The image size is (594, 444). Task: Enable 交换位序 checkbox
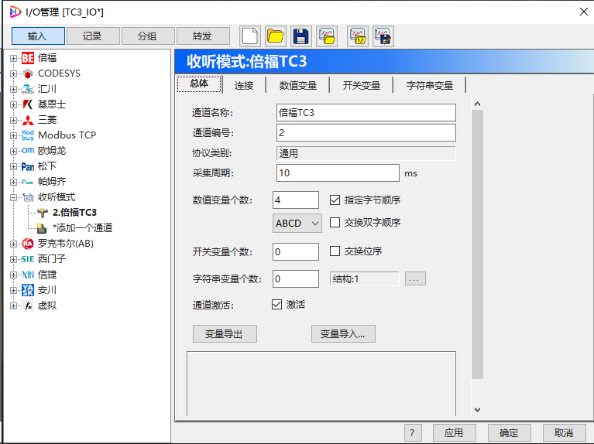click(x=335, y=251)
